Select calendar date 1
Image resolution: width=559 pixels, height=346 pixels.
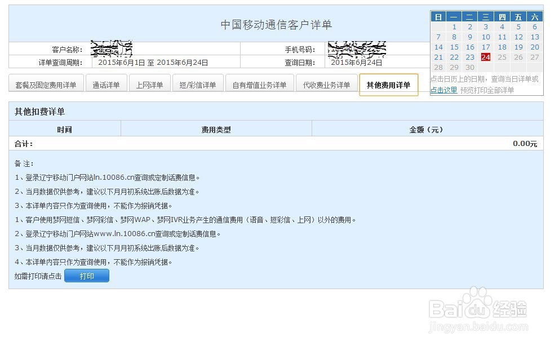pyautogui.click(x=454, y=26)
